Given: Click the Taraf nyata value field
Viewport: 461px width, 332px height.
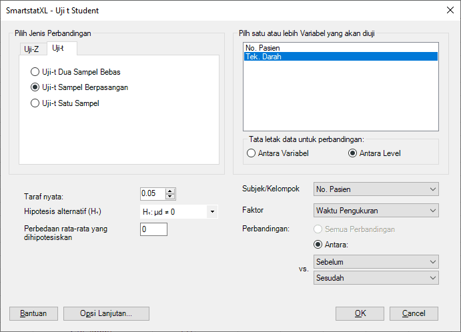Looking at the screenshot, I should tap(152, 193).
